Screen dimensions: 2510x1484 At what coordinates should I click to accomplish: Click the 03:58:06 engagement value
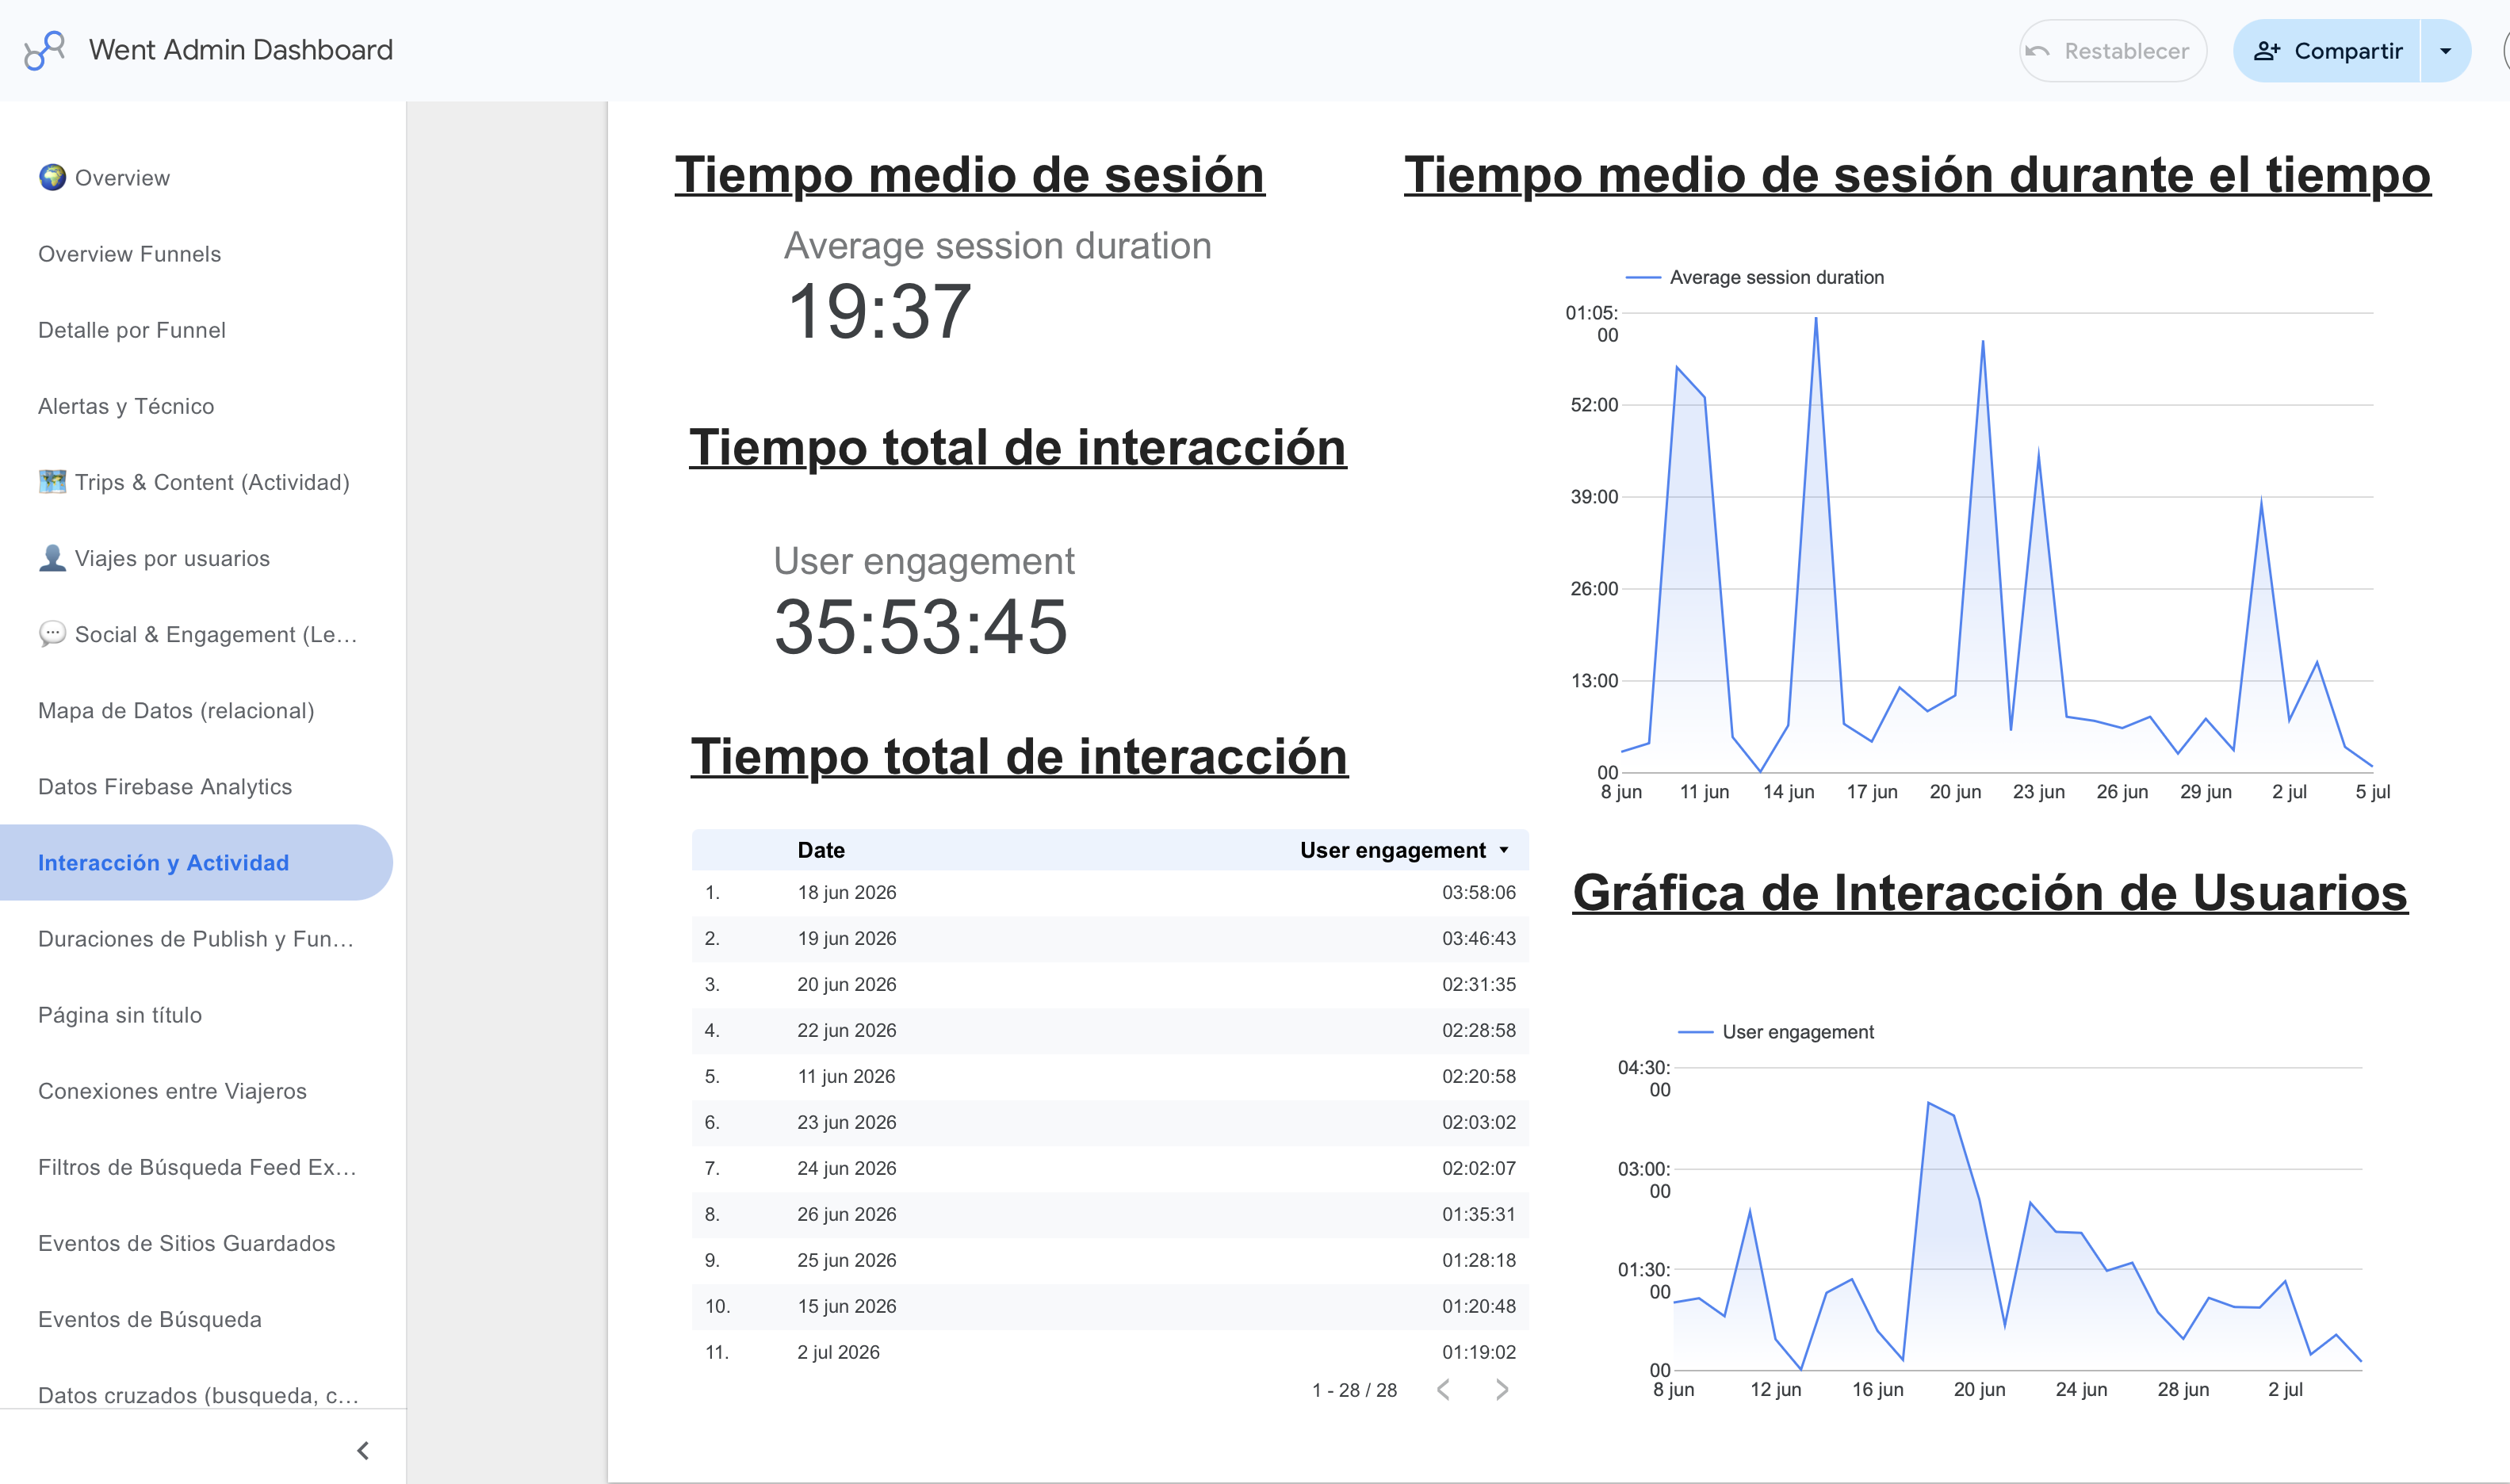[1478, 892]
